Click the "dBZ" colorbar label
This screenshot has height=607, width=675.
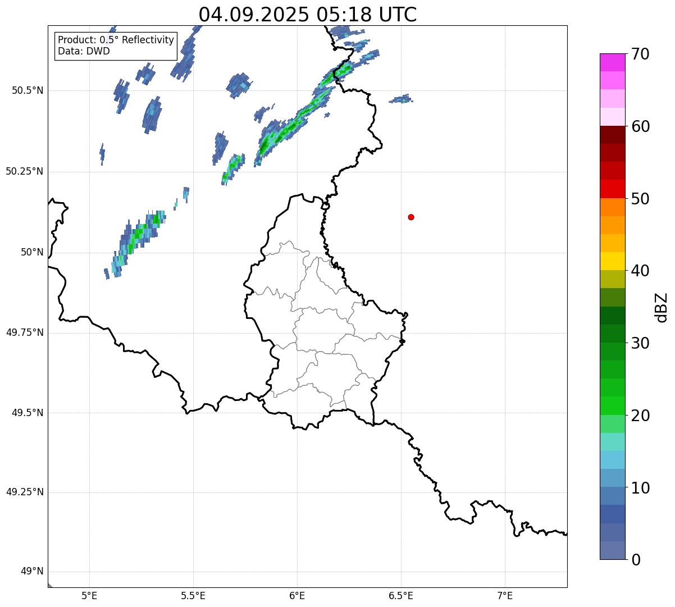(662, 307)
